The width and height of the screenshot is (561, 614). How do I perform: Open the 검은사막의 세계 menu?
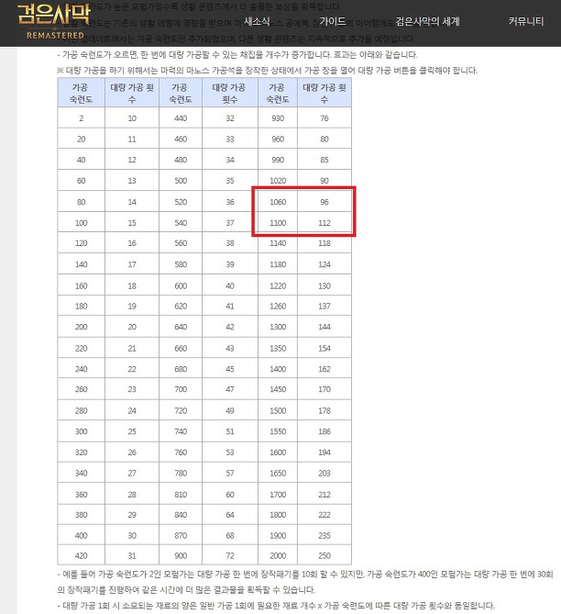pyautogui.click(x=427, y=21)
